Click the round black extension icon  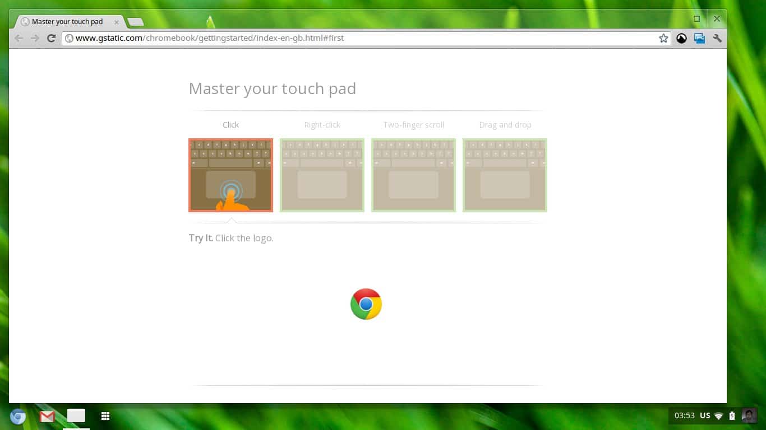pos(681,38)
